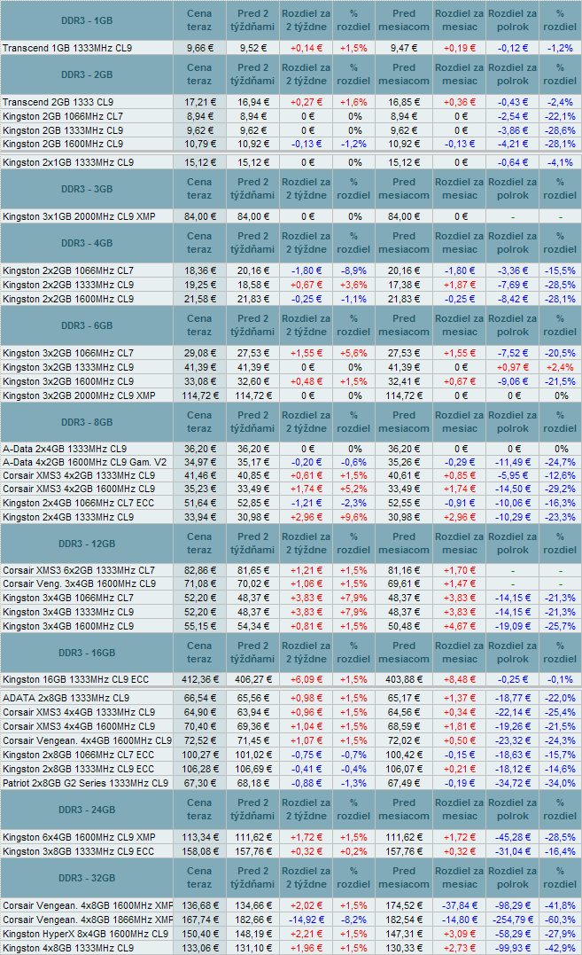Screen dimensions: 582x955
Task: Click Kingston 2x2GB 1600MHz CL9 product name
Action: tap(68, 299)
